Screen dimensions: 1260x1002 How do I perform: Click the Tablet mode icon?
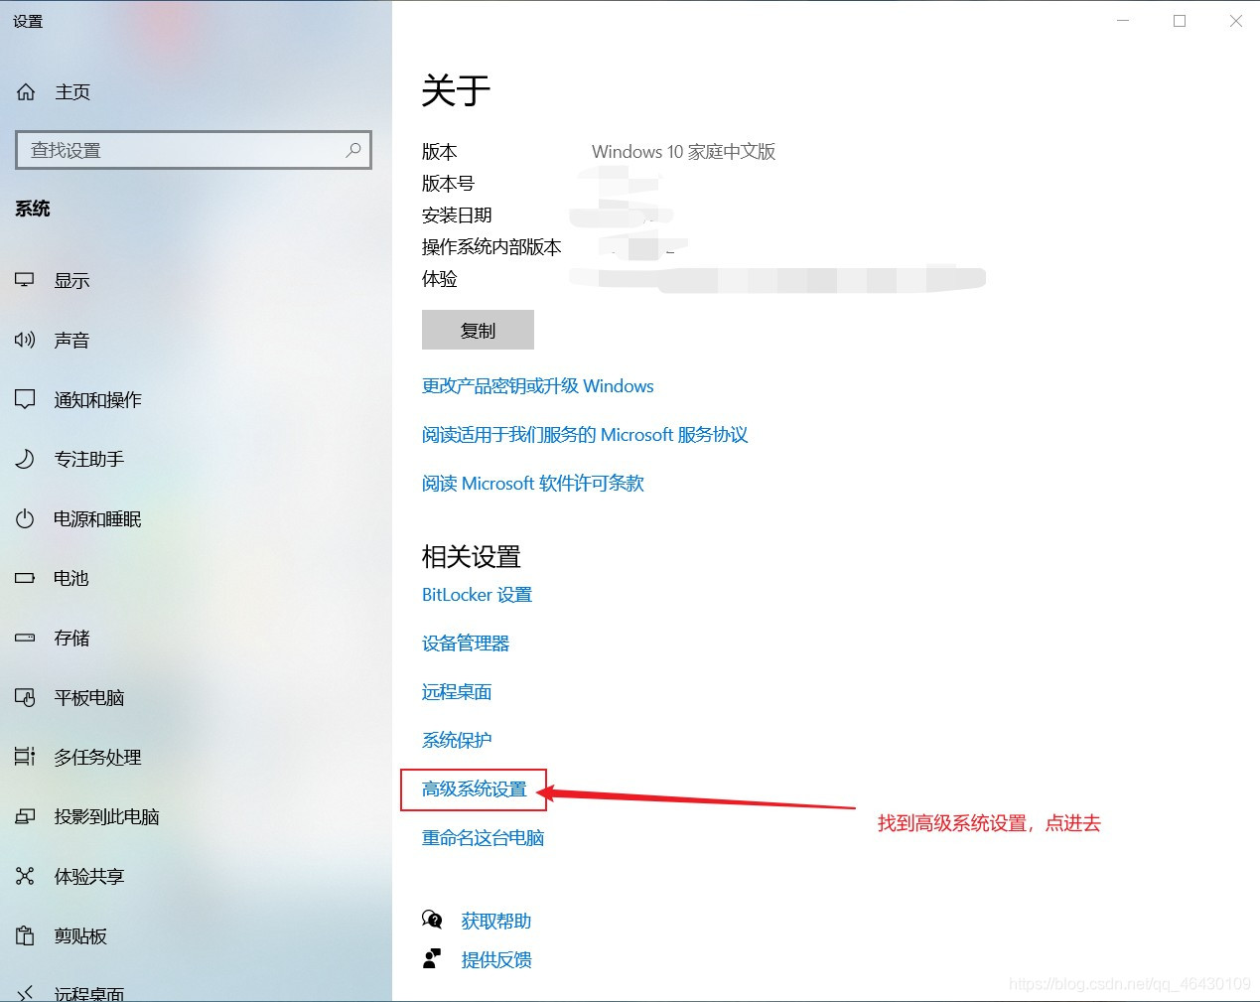(25, 697)
